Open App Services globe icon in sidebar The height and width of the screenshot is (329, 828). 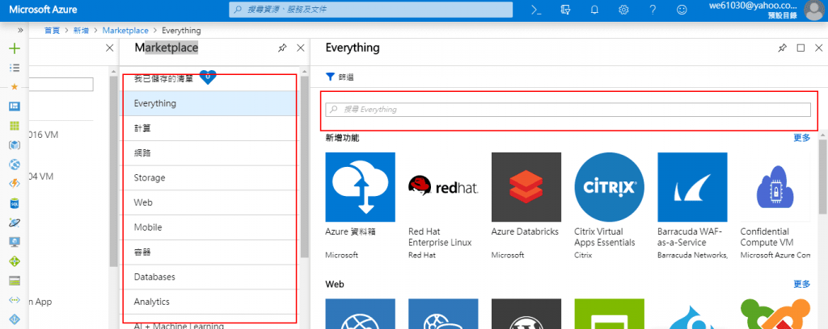pyautogui.click(x=15, y=164)
